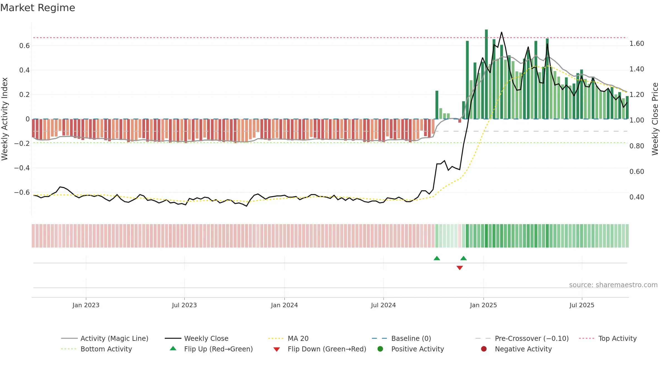This screenshot has width=667, height=375.
Task: Click the −0.6 left axis tick label
Action: [x=22, y=192]
